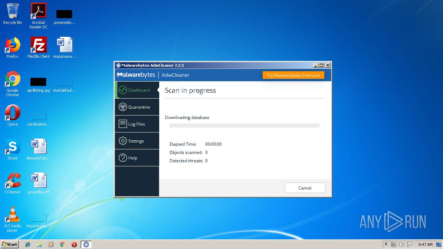Open the Windows Start menu
Image resolution: width=443 pixels, height=249 pixels.
(x=9, y=244)
